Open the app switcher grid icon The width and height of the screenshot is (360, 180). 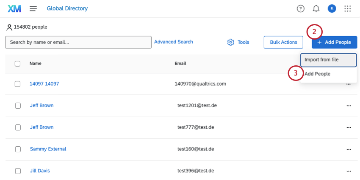pyautogui.click(x=348, y=8)
